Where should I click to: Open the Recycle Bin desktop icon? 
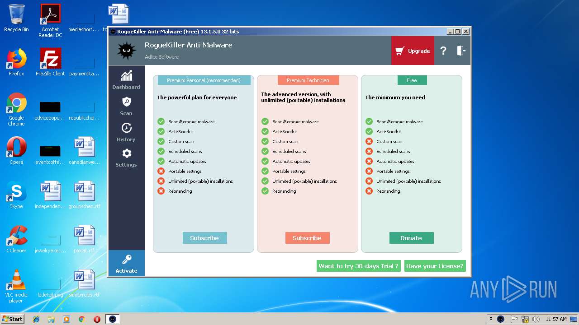(x=16, y=19)
